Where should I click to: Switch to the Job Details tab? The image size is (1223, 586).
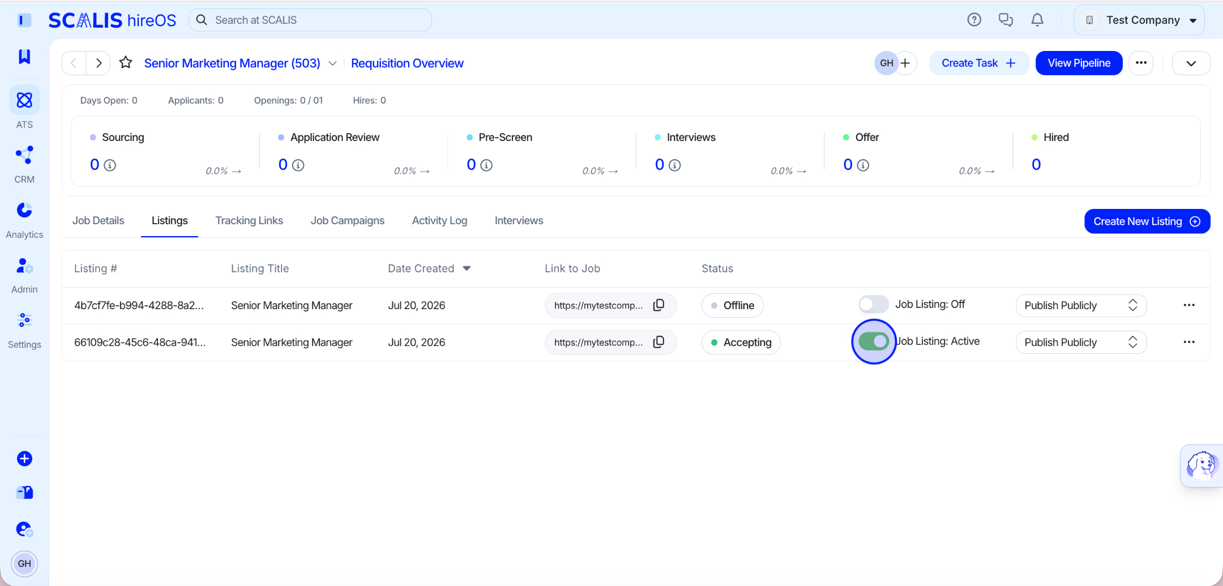click(98, 220)
